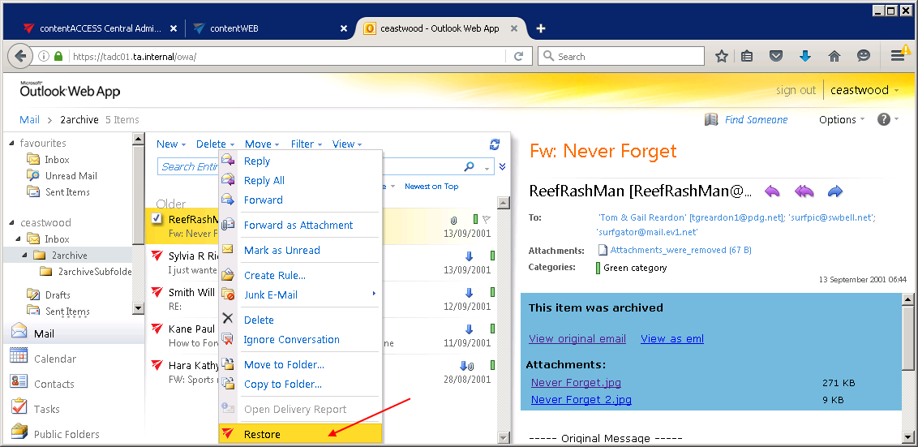This screenshot has width=918, height=447.
Task: Open browser downloads arrow
Action: tap(805, 56)
